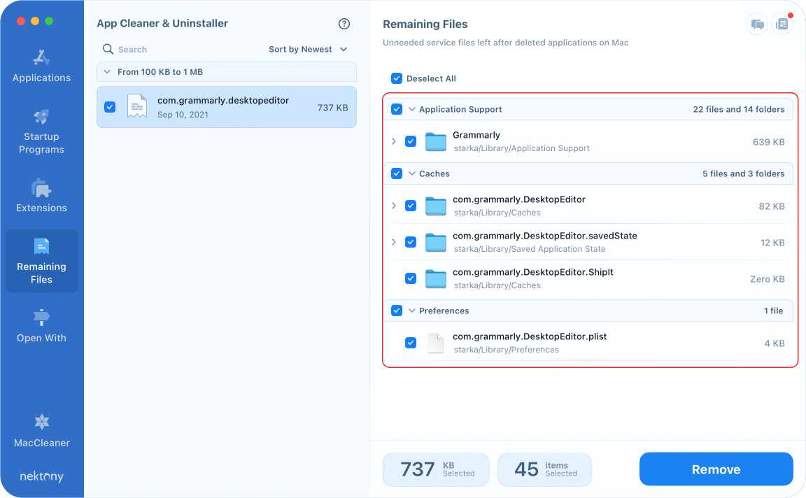The width and height of the screenshot is (806, 498).
Task: Select the Remaining Files sidebar icon
Action: click(x=41, y=246)
